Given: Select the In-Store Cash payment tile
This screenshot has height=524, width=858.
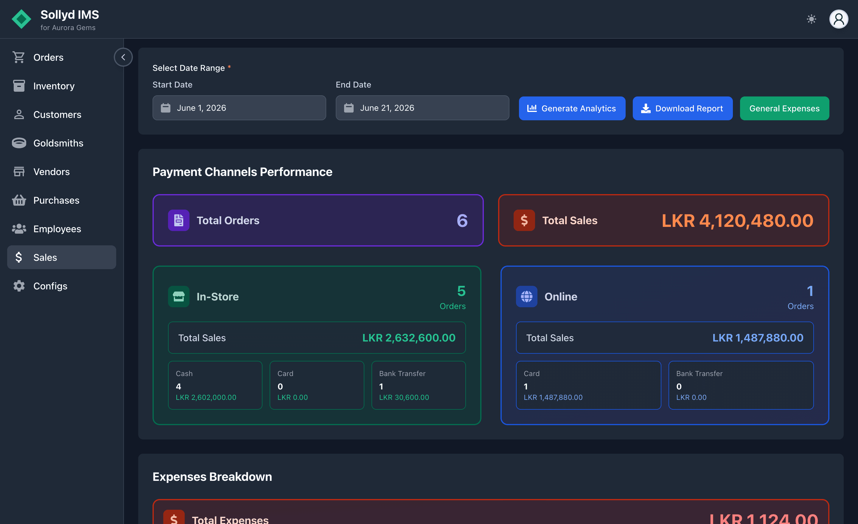Looking at the screenshot, I should pyautogui.click(x=215, y=385).
